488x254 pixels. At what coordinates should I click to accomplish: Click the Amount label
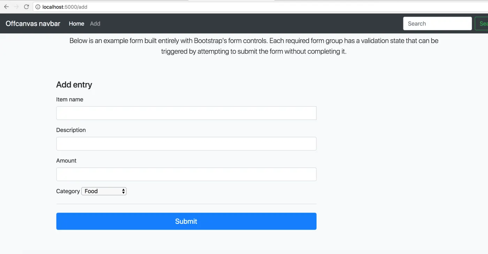pyautogui.click(x=66, y=161)
